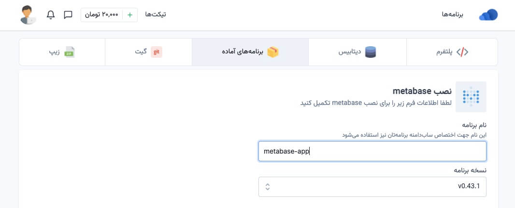Open the notifications bell
This screenshot has width=515, height=208.
[x=51, y=15]
